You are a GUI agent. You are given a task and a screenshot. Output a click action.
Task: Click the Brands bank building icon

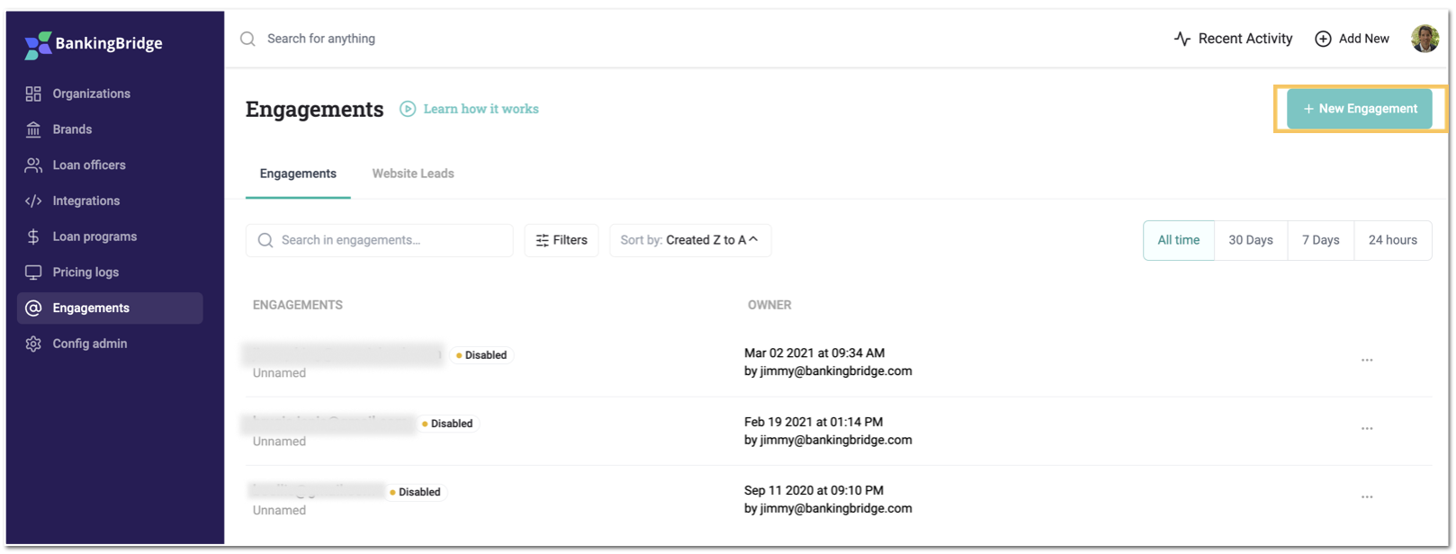point(33,130)
